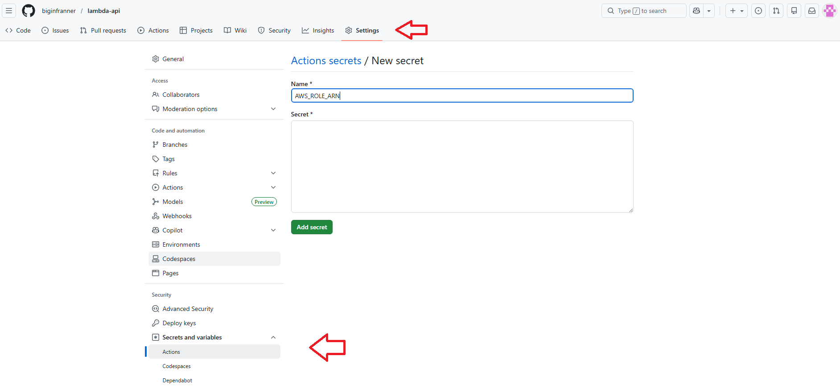
Task: Expand Moderation options chevron
Action: click(273, 109)
